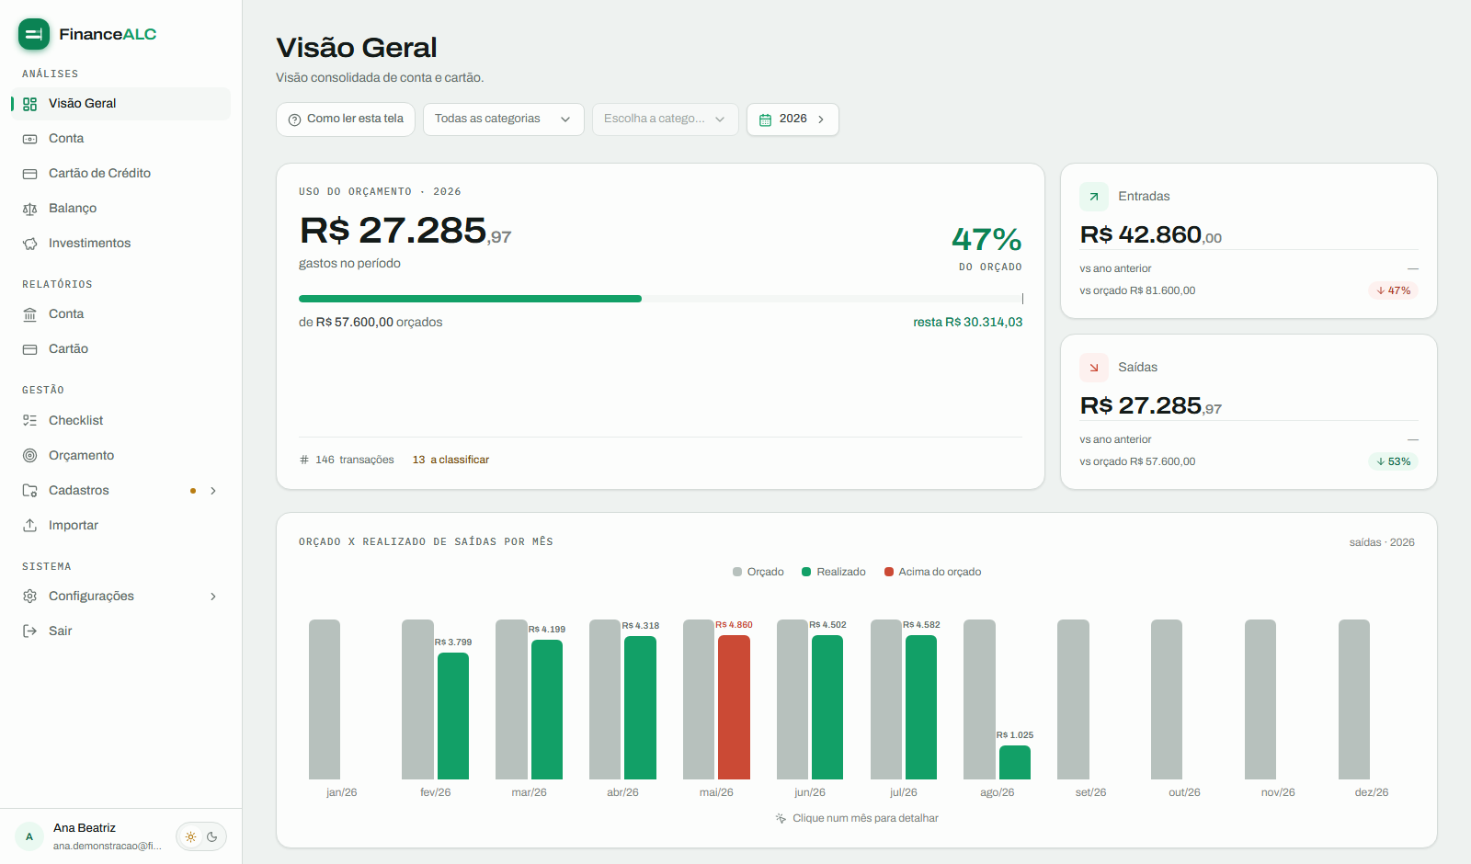This screenshot has width=1471, height=864.
Task: Open Cartão report icon under Relatórios
Action: pyautogui.click(x=29, y=349)
